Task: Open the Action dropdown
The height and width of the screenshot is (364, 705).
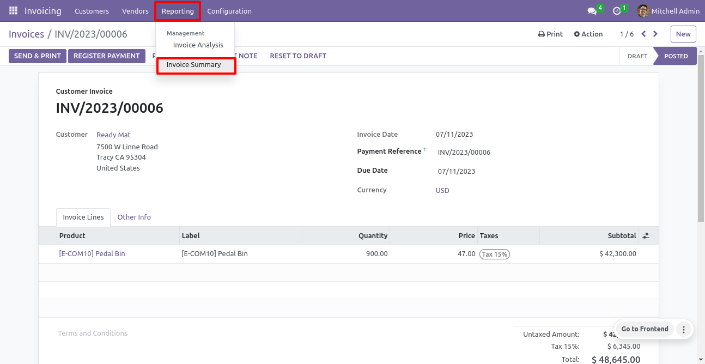Action: coord(588,34)
